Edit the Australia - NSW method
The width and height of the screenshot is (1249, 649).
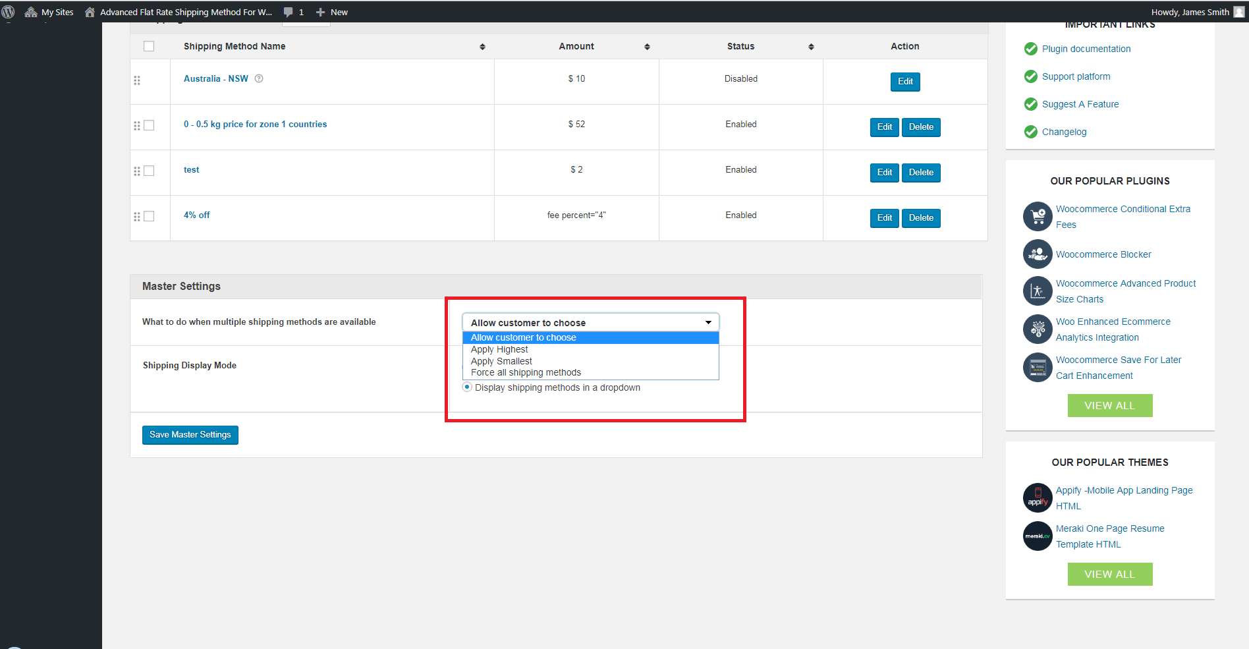[x=905, y=82]
